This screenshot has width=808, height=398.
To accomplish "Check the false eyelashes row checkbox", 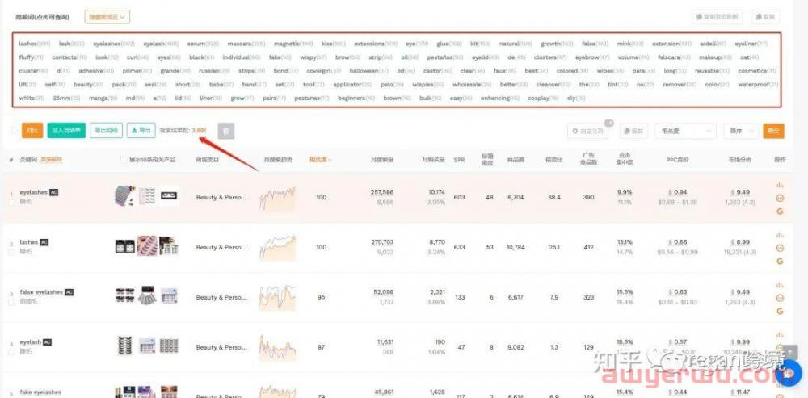I will point(11,302).
